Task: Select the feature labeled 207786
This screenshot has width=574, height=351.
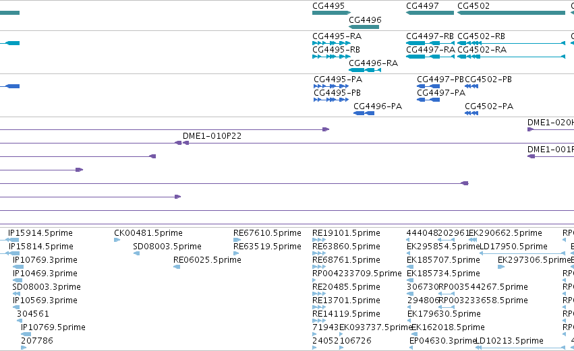Action: (x=37, y=341)
